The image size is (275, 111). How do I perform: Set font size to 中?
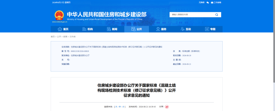[120, 107]
